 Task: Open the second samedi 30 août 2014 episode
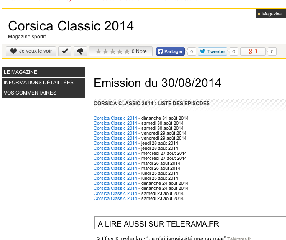coord(115,128)
